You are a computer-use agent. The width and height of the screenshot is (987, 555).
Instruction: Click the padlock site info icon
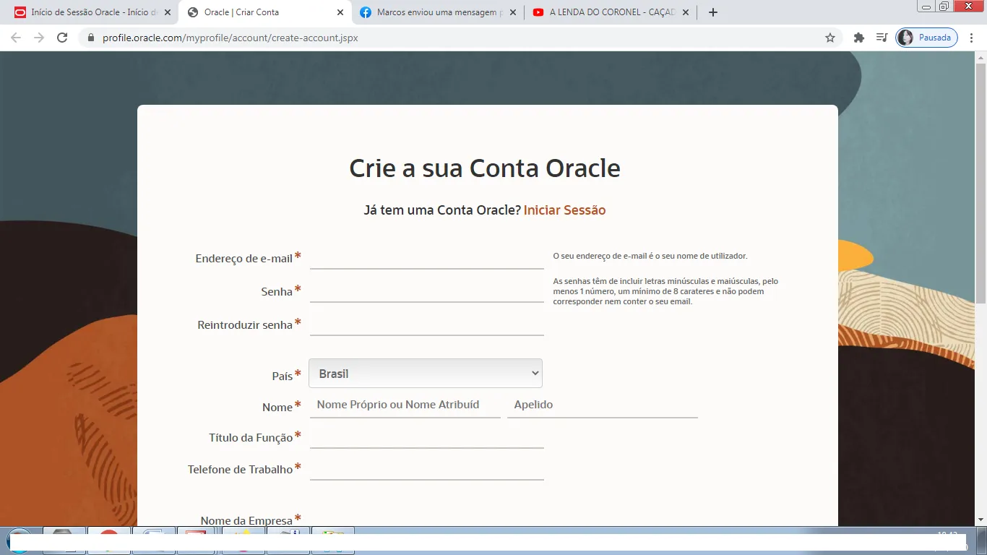click(x=91, y=38)
